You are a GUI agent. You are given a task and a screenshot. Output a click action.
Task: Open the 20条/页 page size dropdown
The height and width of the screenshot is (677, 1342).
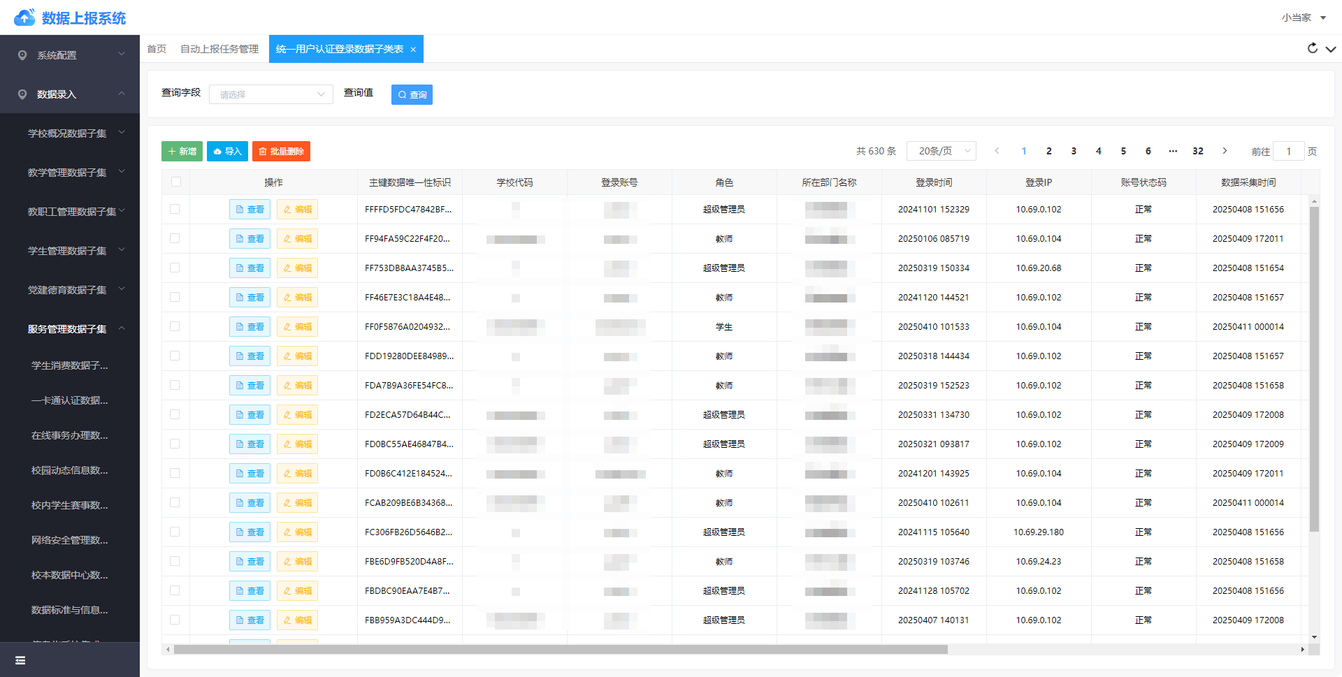[x=941, y=151]
